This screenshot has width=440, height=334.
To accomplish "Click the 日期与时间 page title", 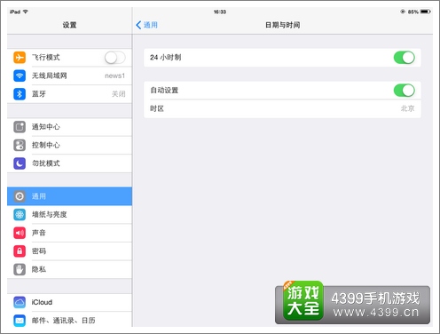I will (x=282, y=25).
